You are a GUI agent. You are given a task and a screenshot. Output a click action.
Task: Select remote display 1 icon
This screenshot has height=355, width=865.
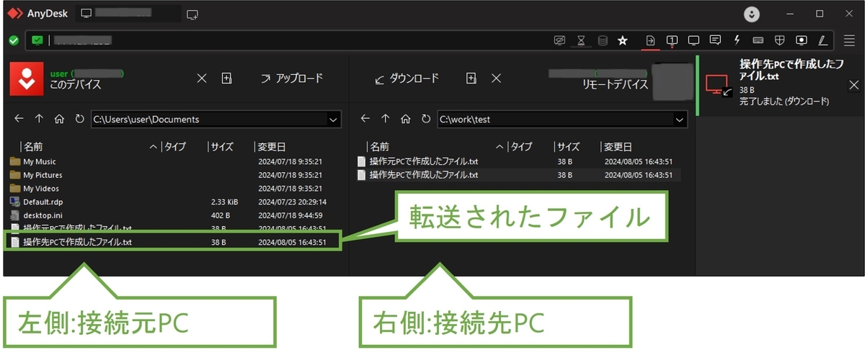tap(672, 40)
